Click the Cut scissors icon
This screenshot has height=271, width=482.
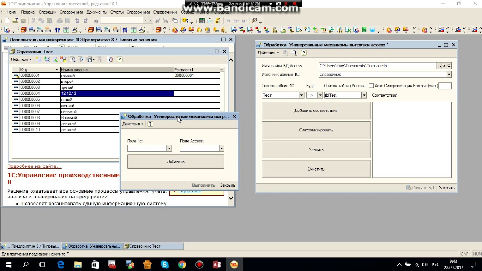[x=34, y=21]
